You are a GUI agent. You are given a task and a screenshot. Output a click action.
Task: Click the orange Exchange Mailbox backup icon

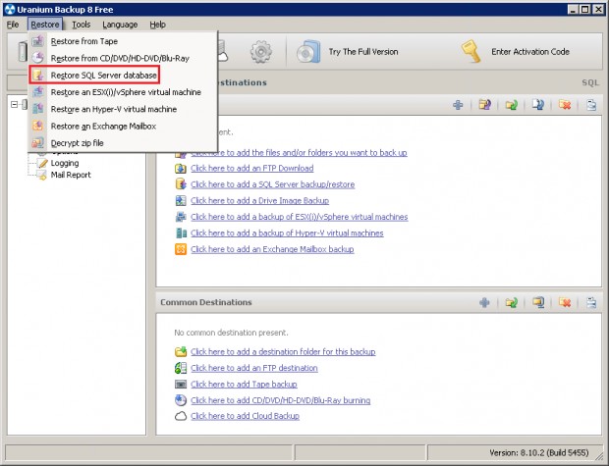[x=181, y=249]
